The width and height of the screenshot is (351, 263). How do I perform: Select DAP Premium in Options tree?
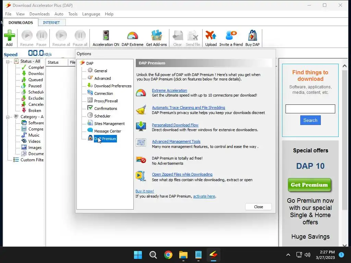point(105,139)
